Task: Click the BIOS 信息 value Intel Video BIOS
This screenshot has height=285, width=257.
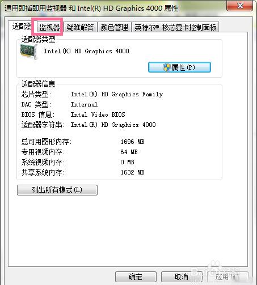Action: 98,114
